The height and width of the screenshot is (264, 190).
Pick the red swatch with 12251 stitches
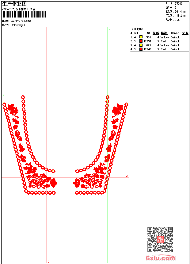[141, 41]
